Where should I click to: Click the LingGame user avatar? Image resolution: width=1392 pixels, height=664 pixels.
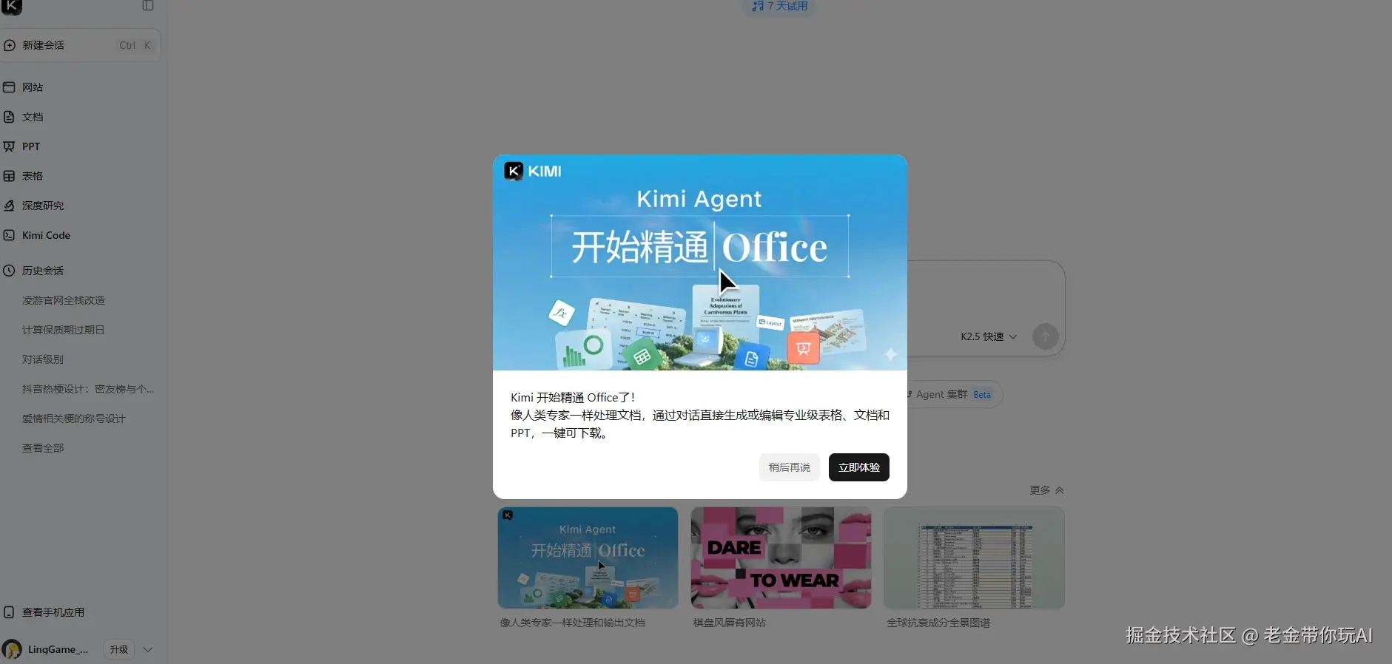(12, 649)
